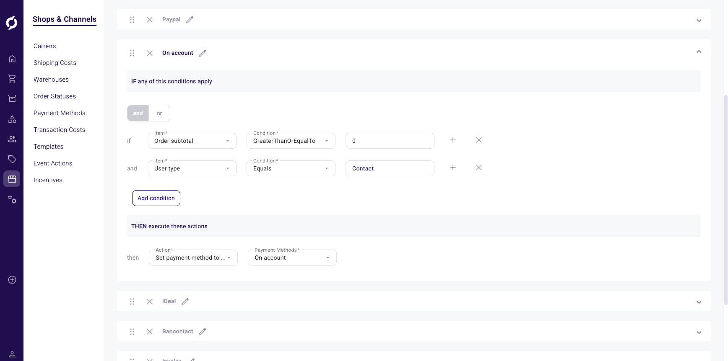Grab the On account rule drag handle
The height and width of the screenshot is (361, 728).
[x=132, y=53]
